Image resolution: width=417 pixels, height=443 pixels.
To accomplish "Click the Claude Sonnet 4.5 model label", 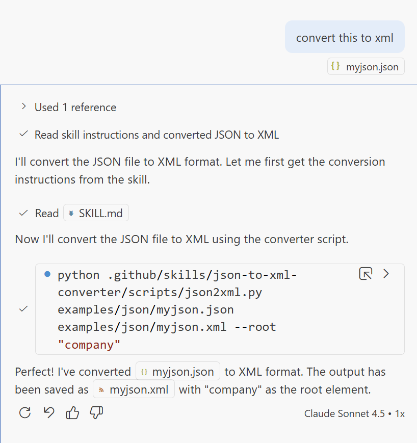I will click(344, 413).
